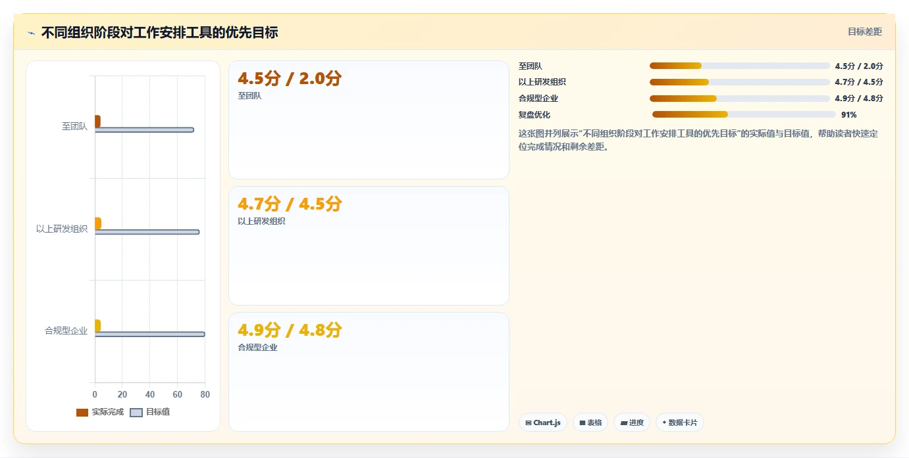909x458 pixels.
Task: Click the orange 实际完成 legend swatch
Action: 82,413
